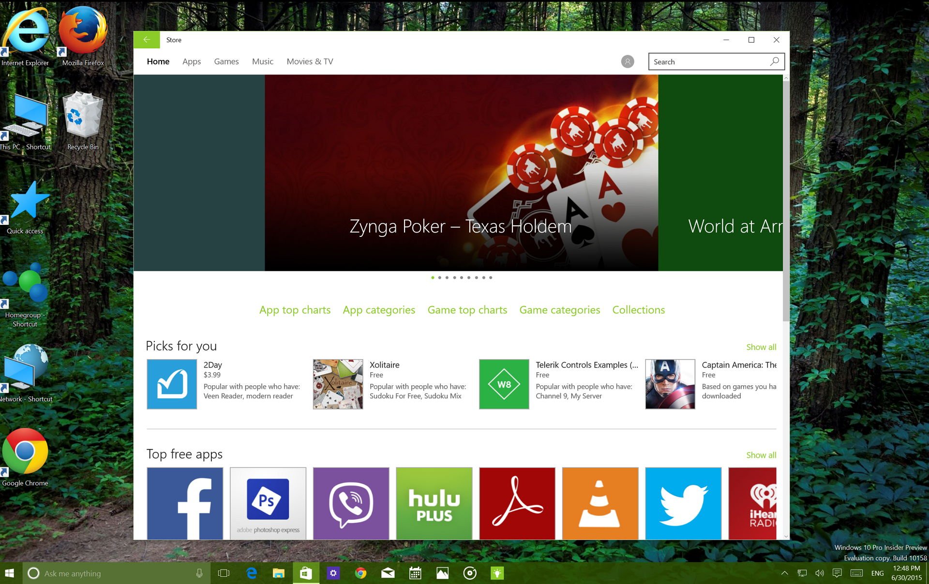Open the iHeartRadio app tile

(x=752, y=503)
